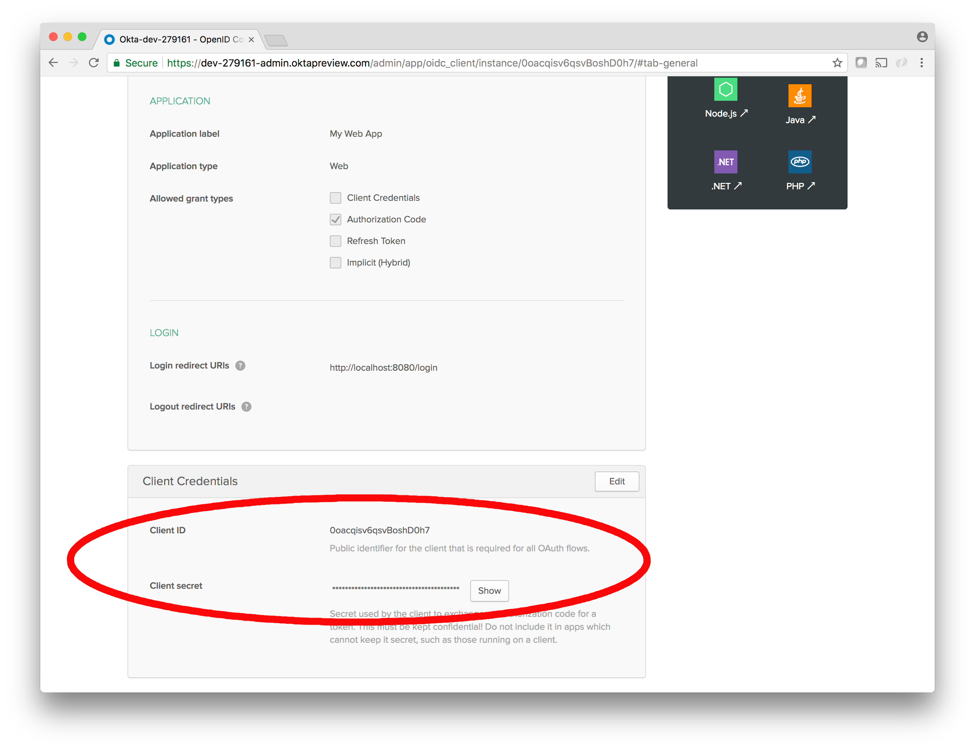Open the Java quickstart icon

click(799, 96)
